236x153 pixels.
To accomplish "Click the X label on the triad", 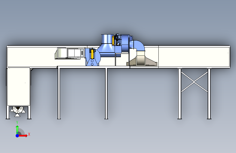I will click(29, 134).
